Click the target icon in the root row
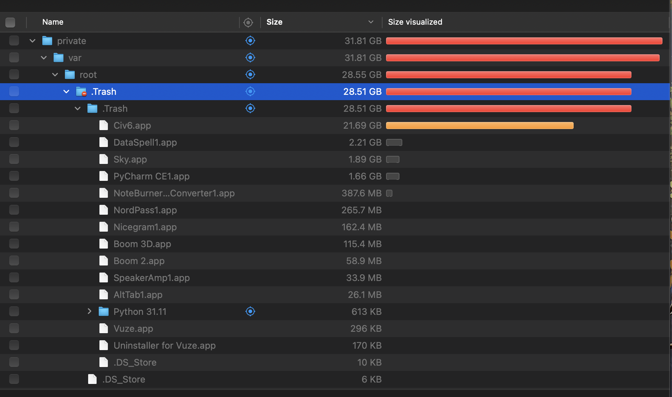Viewport: 672px width, 397px height. (250, 75)
